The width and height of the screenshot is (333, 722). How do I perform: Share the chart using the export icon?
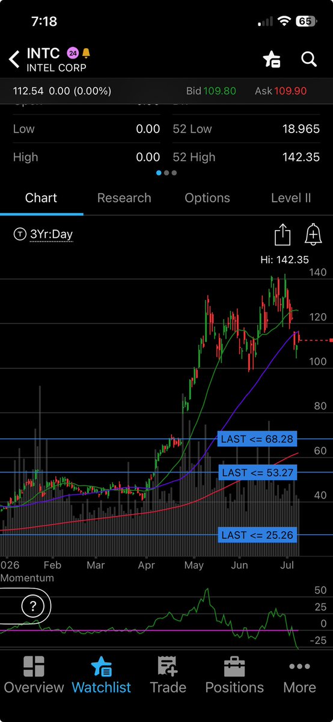(283, 235)
